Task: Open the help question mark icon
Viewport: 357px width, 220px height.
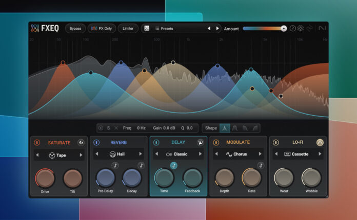Action: (292, 29)
